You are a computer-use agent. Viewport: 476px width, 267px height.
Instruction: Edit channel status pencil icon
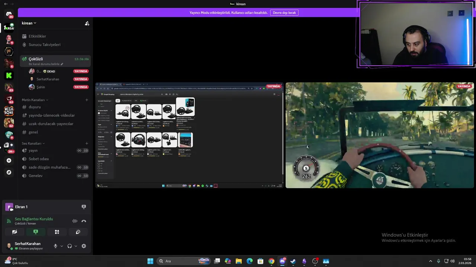pos(62,64)
